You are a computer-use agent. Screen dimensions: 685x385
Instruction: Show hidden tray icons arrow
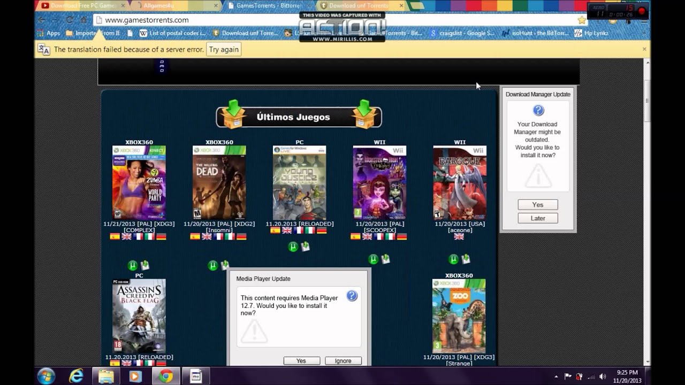[x=557, y=376]
